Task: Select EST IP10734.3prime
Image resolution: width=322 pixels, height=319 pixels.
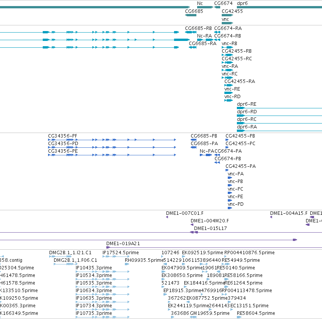Action: coord(93,306)
